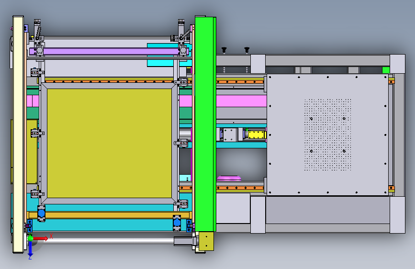
Task: Select the cream vertical plate at left edge
Action: point(18,134)
